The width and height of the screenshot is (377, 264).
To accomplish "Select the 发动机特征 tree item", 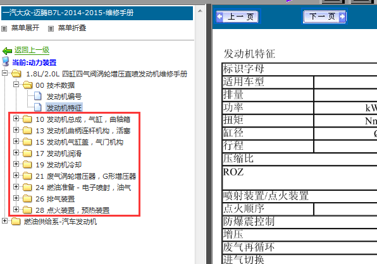I will pos(64,108).
